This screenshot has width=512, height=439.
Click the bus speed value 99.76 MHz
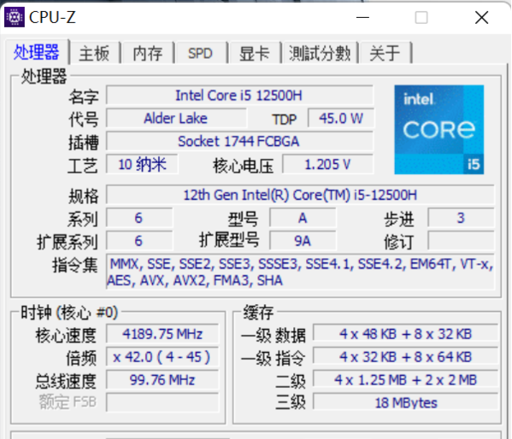(162, 380)
